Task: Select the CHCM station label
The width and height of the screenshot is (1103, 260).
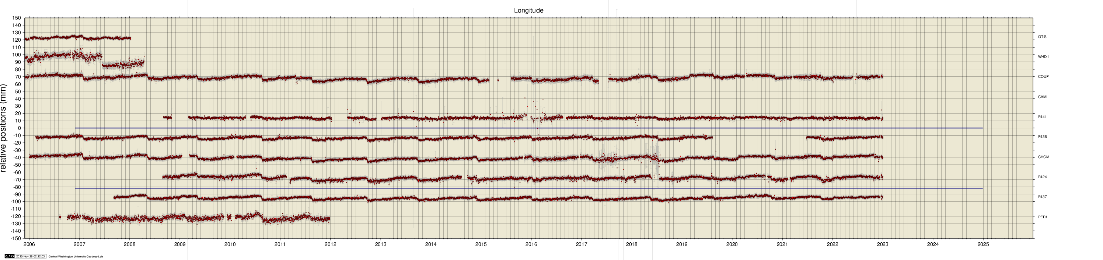Action: click(1043, 157)
